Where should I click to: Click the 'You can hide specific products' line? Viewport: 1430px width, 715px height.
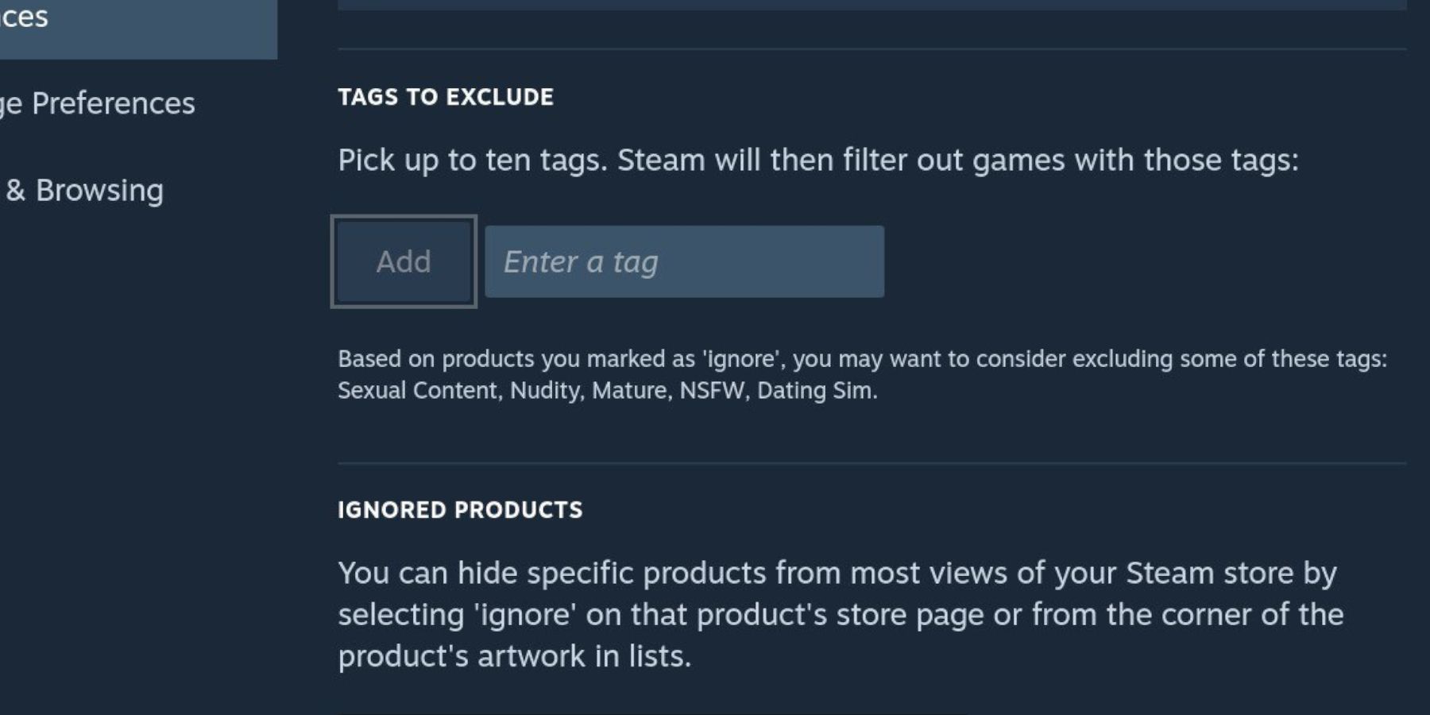pyautogui.click(x=837, y=574)
